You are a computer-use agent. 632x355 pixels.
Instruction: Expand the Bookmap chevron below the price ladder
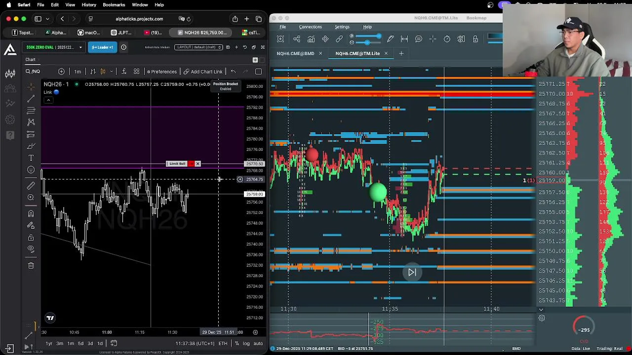click(x=541, y=310)
